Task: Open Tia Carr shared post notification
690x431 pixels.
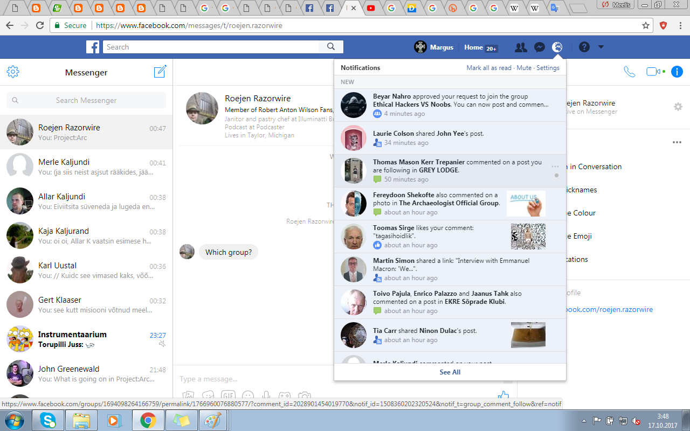Action: 450,335
